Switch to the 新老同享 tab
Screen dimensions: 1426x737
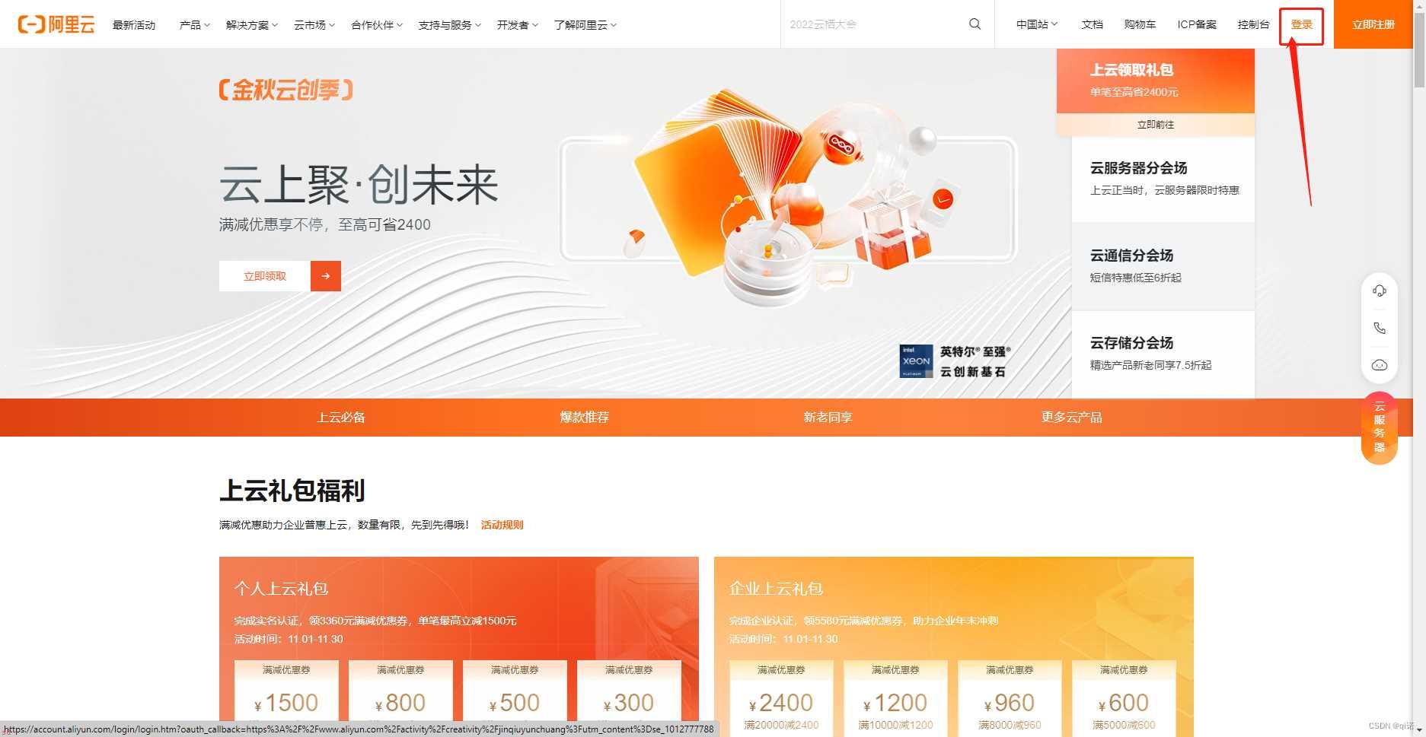(828, 417)
